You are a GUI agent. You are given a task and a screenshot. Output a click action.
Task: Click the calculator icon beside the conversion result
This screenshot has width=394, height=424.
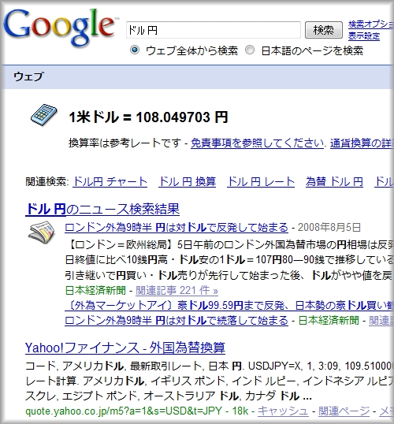(44, 114)
